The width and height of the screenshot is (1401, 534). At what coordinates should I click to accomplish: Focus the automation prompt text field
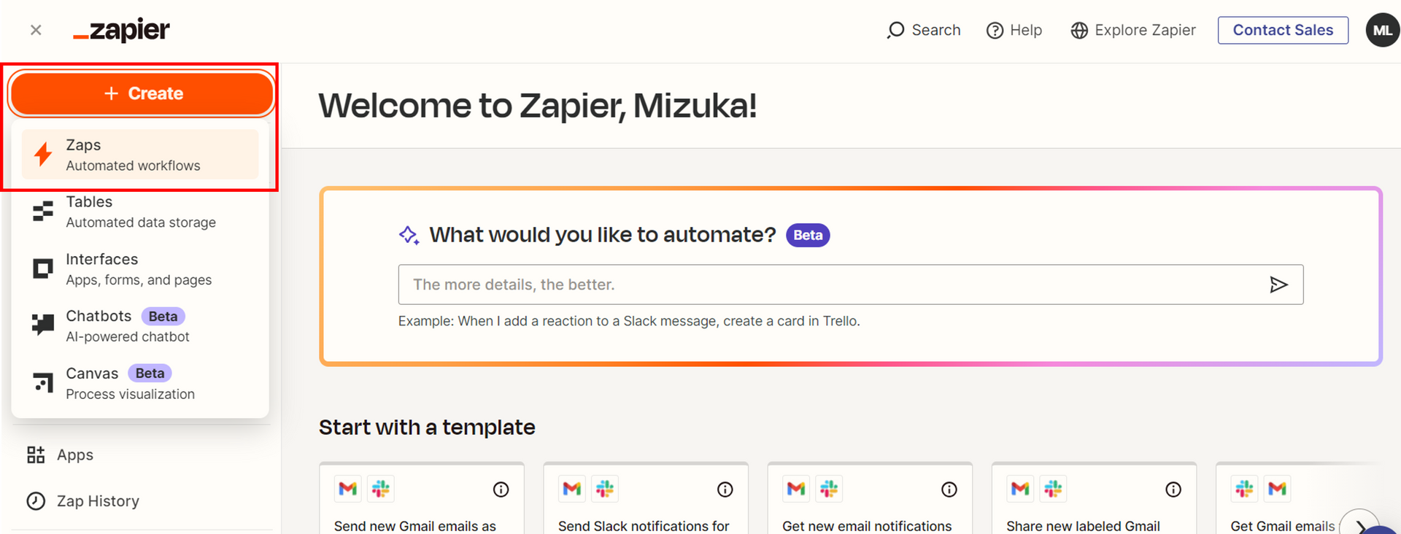pyautogui.click(x=832, y=285)
